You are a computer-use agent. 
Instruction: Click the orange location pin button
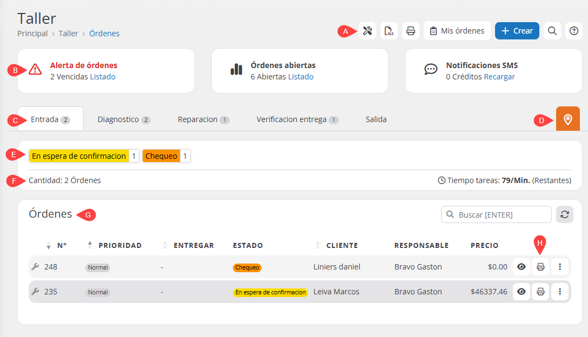click(x=567, y=119)
